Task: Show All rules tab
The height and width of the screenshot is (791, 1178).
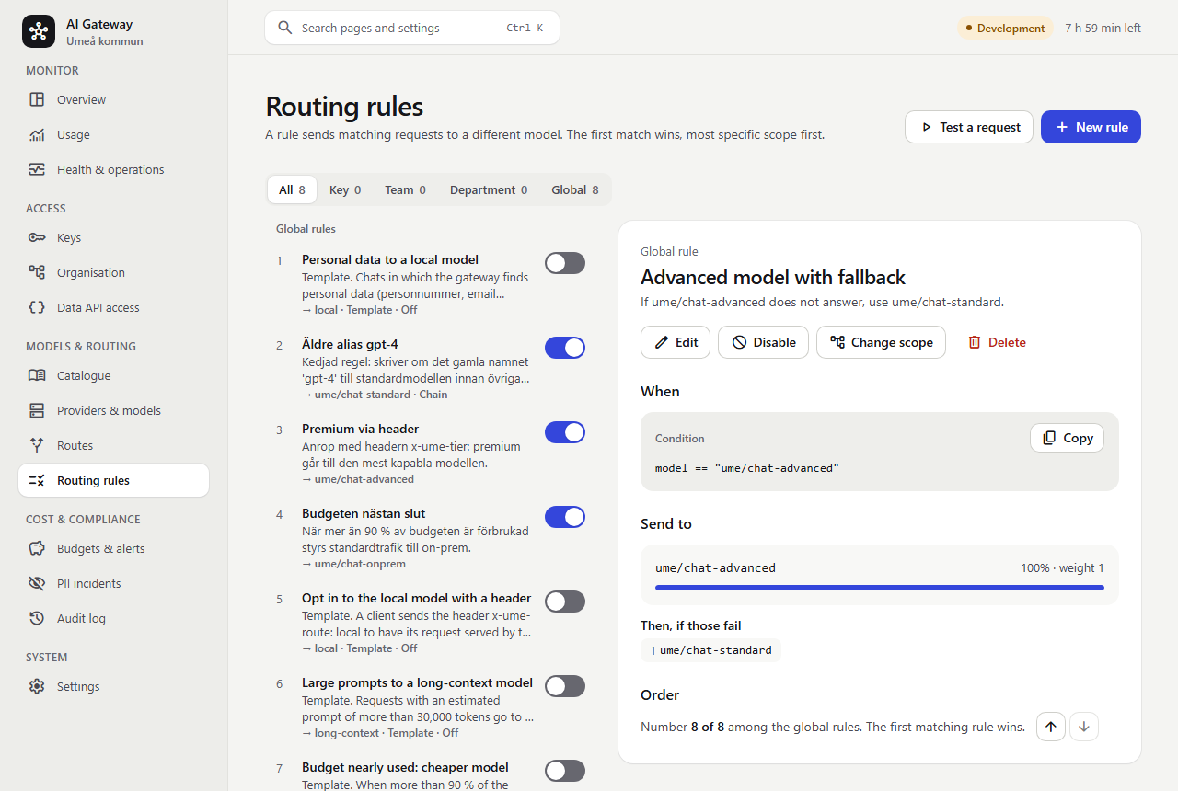Action: click(x=292, y=189)
